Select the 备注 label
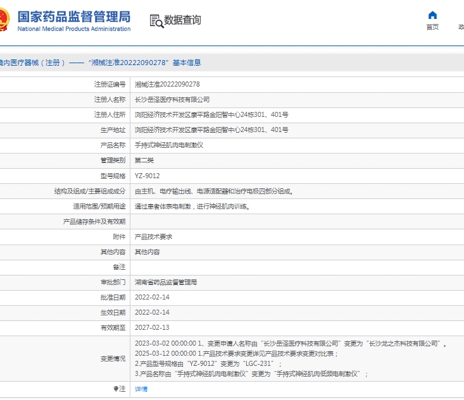The height and width of the screenshot is (400, 464). (x=119, y=267)
